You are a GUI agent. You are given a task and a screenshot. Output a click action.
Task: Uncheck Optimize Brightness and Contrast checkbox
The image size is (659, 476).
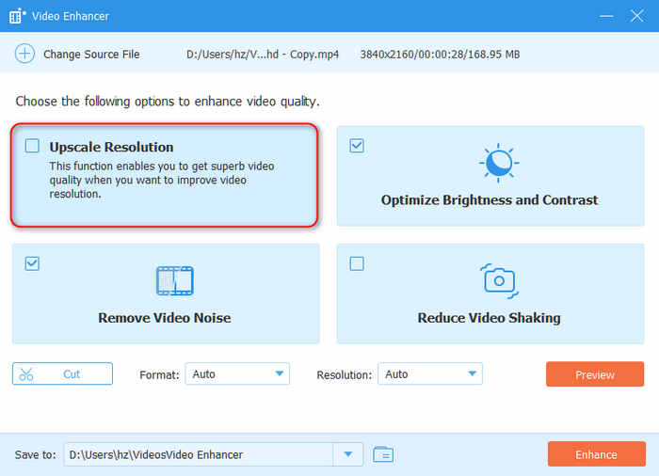point(357,146)
